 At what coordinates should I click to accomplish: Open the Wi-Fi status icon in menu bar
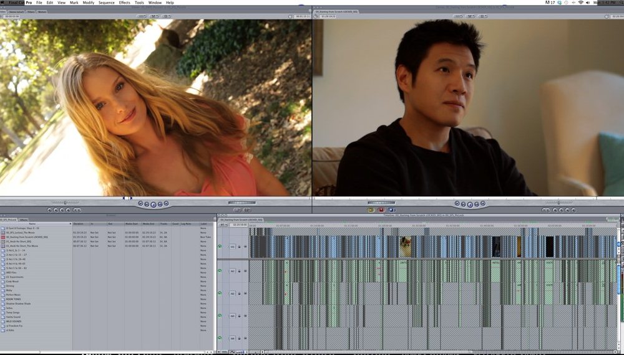click(580, 3)
